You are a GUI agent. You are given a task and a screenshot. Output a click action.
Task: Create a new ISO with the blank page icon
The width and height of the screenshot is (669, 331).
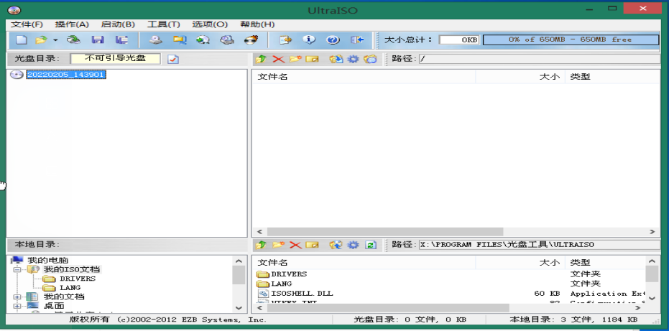point(22,40)
